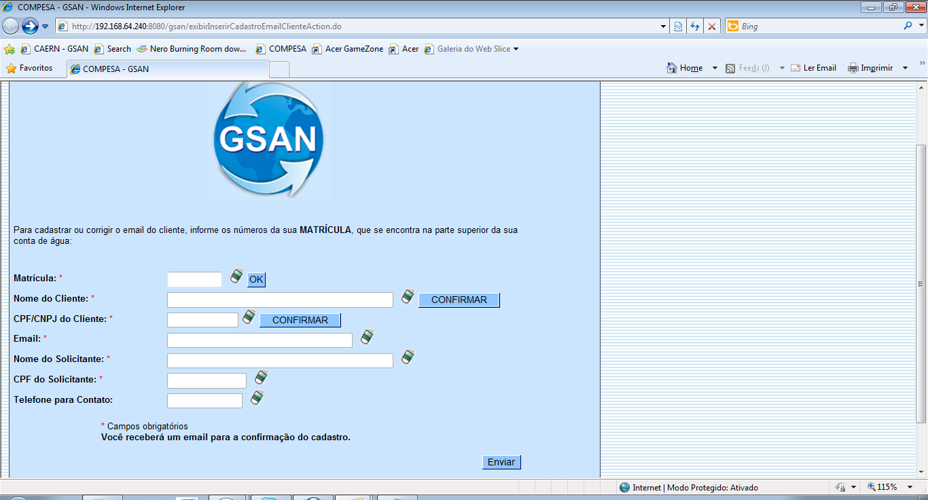Open the recent pages dropdown next to Forward

(x=46, y=26)
